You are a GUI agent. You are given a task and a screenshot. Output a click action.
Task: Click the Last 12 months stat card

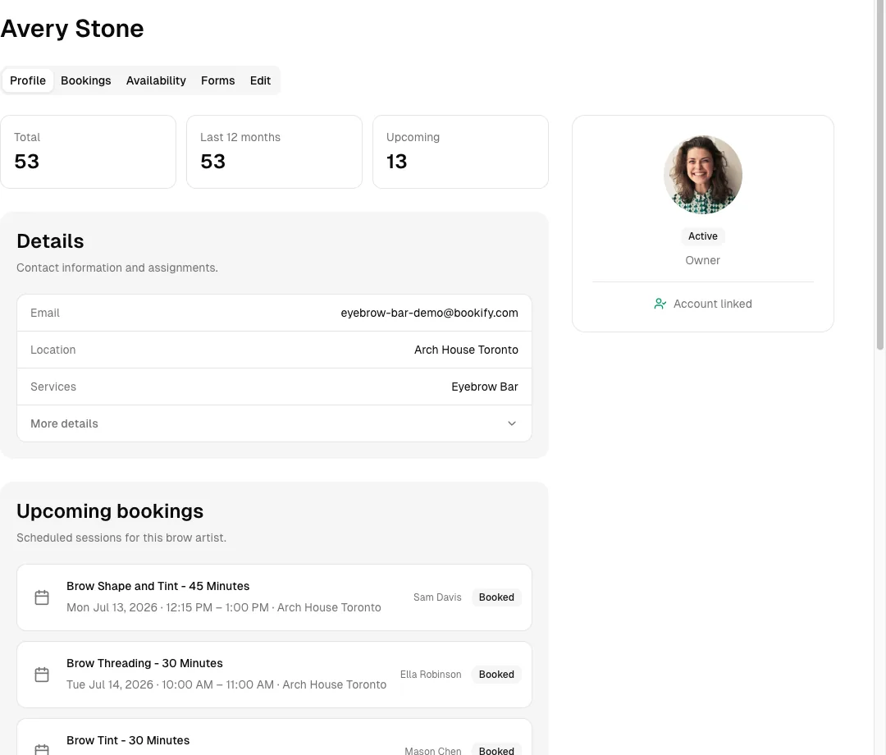[x=274, y=152]
